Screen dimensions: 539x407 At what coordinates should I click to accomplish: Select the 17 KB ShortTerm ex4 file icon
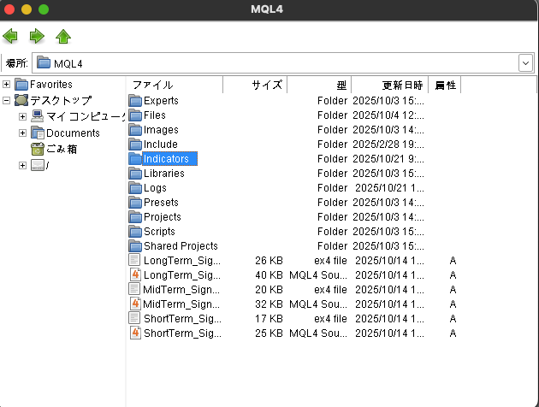pyautogui.click(x=134, y=318)
